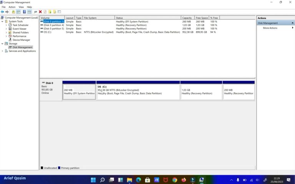Select the Disk 0 label block
The height and width of the screenshot is (184, 295).
point(51,91)
